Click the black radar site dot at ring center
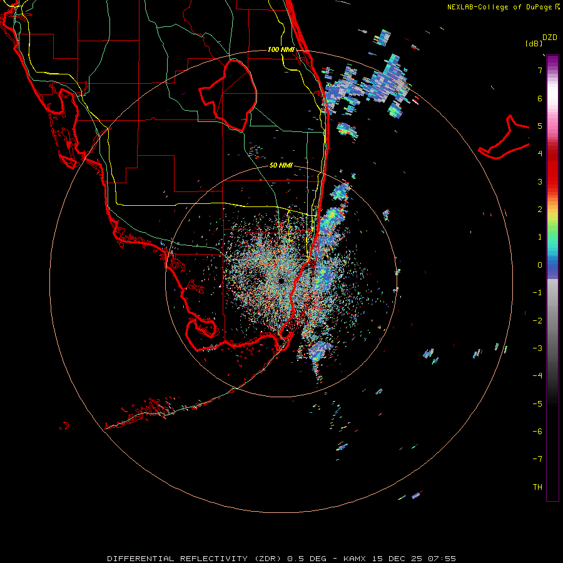This screenshot has width=563, height=563. pos(281,281)
